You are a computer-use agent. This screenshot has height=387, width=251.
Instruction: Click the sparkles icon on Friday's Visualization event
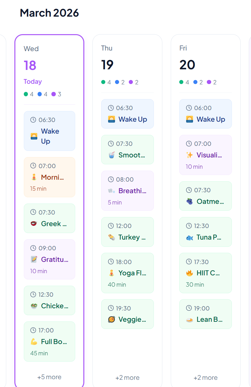(x=190, y=155)
